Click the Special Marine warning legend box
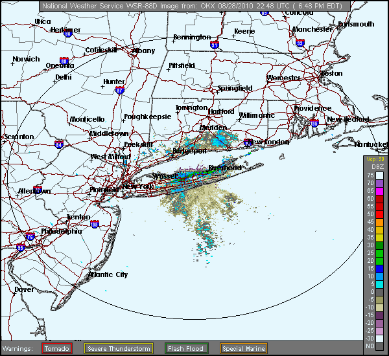 243,349
